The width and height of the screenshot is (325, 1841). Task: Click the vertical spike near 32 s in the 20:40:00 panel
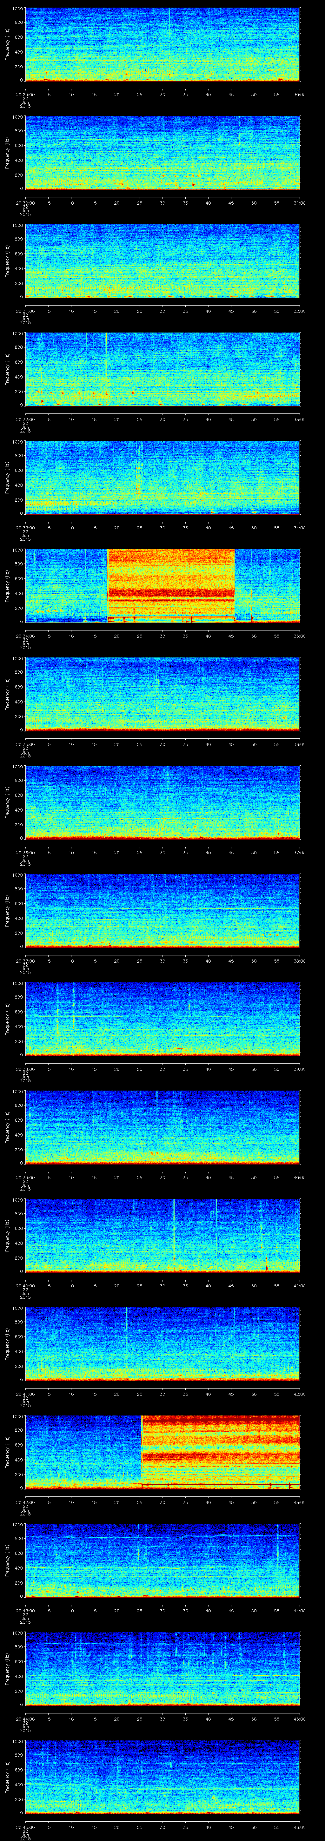coord(174,1231)
